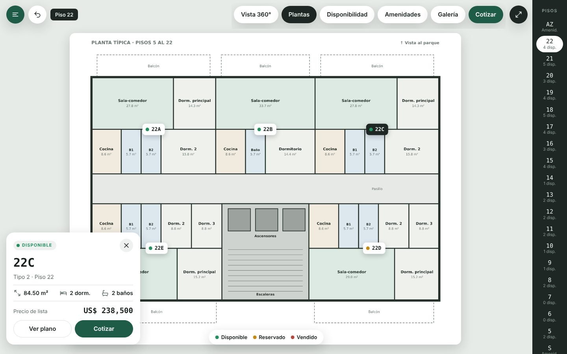Go to floor 10 in sidebar

[x=550, y=248]
